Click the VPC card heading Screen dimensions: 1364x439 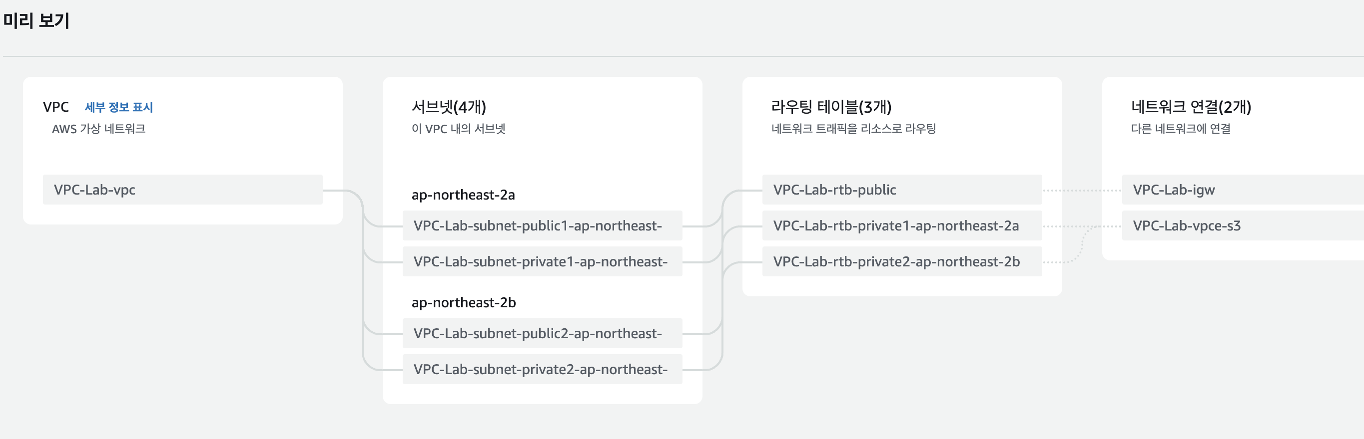(x=55, y=107)
